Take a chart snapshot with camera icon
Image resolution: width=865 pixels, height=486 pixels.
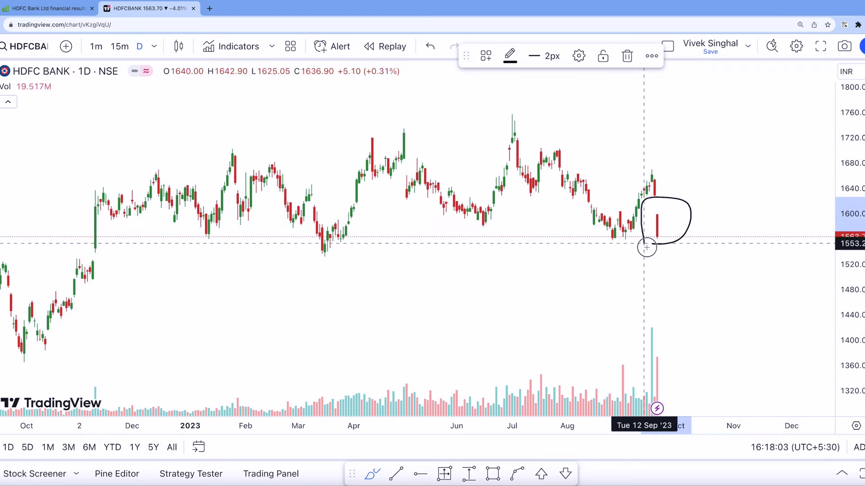coord(845,46)
